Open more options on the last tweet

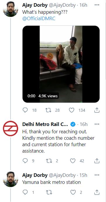(97, 175)
